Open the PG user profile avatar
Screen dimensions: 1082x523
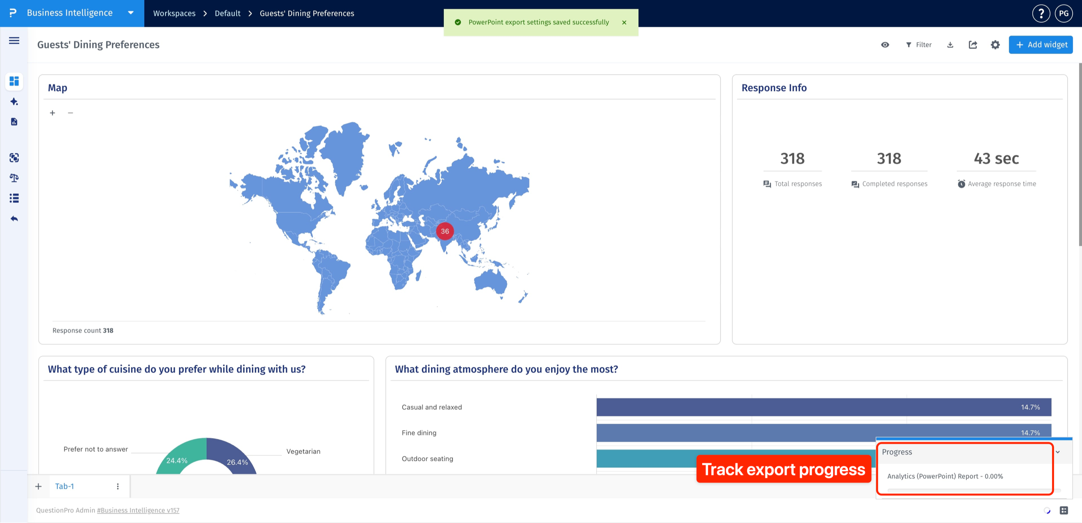pyautogui.click(x=1064, y=14)
